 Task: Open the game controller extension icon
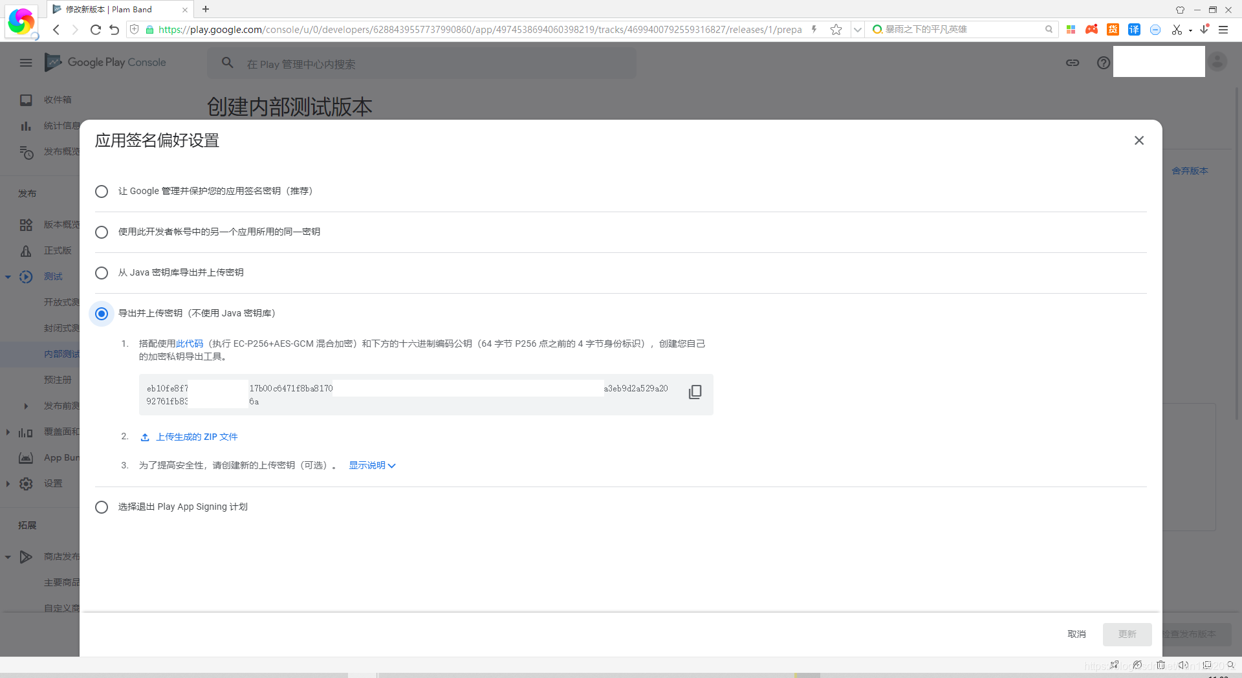(1091, 30)
